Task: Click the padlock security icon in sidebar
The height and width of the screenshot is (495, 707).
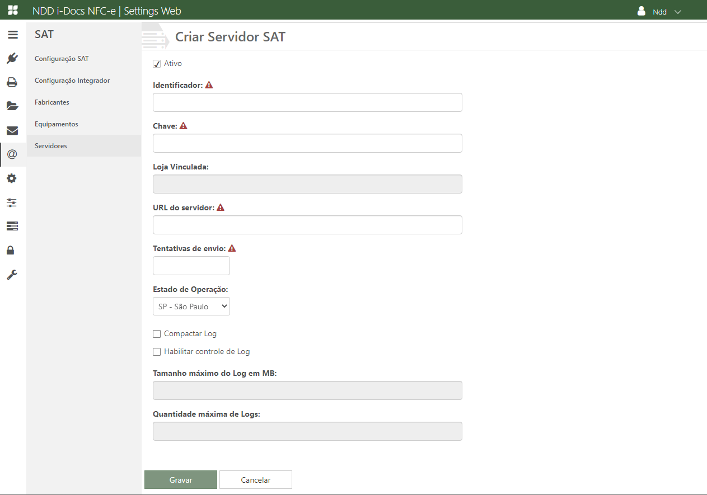Action: (12, 250)
